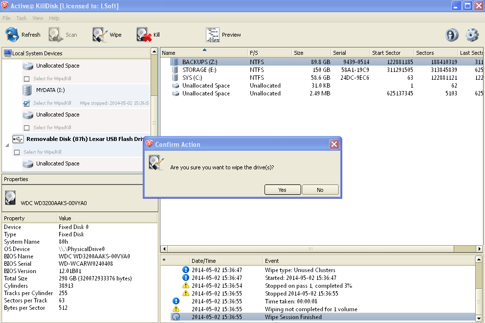Collapse the Removable Disk tree node
The height and width of the screenshot is (323, 485).
coord(7,145)
